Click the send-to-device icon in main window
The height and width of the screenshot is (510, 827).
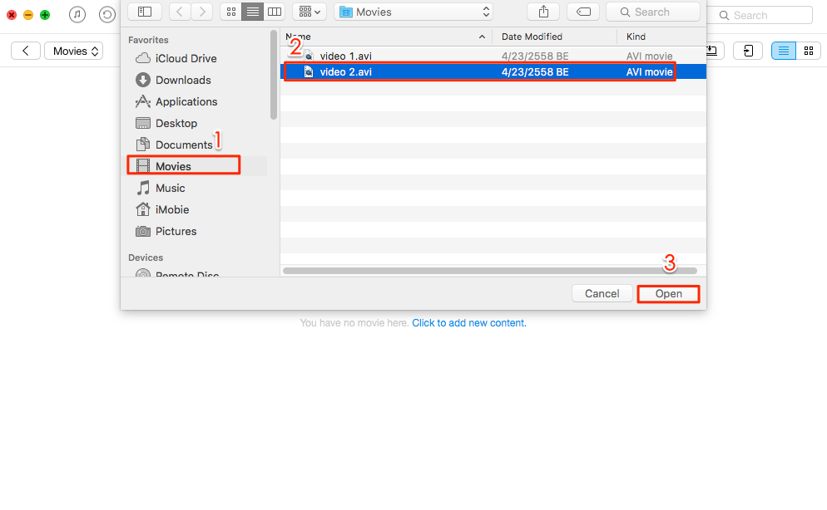pyautogui.click(x=748, y=51)
